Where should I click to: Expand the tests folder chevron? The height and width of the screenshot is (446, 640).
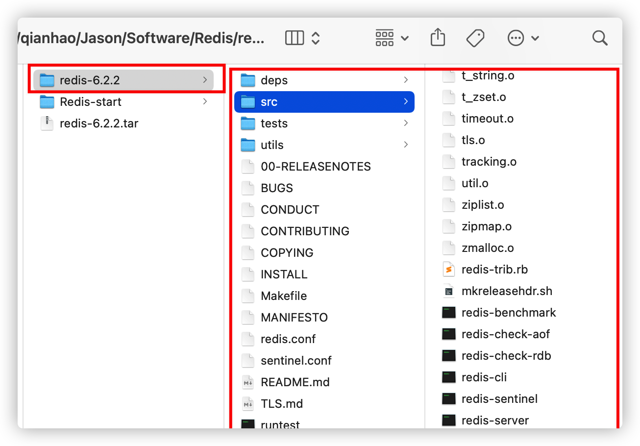coord(406,123)
